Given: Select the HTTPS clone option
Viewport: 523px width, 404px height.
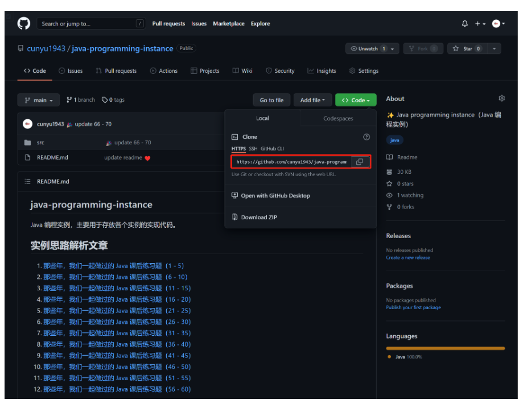Looking at the screenshot, I should [238, 148].
